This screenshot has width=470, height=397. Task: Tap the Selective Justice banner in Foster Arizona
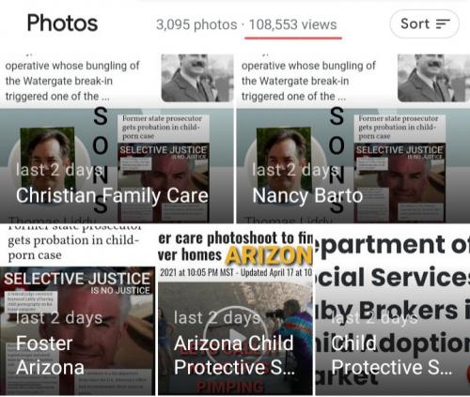pyautogui.click(x=77, y=282)
